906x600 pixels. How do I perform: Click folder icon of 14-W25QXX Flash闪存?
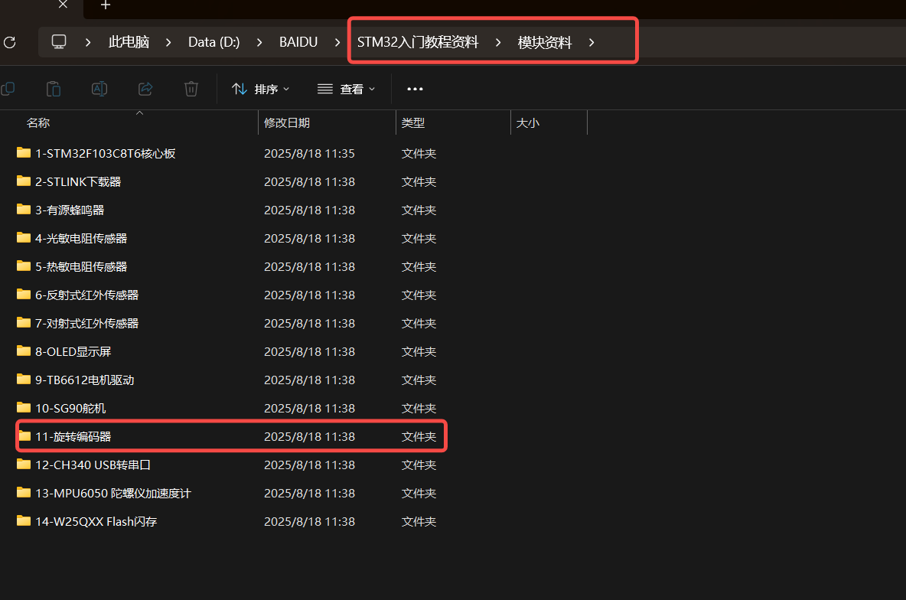click(24, 521)
